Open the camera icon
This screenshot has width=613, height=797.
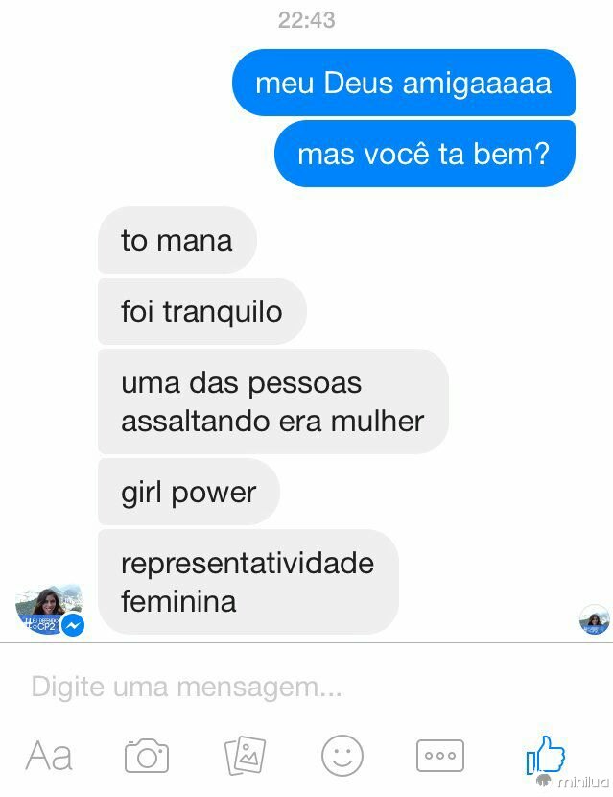tap(147, 756)
